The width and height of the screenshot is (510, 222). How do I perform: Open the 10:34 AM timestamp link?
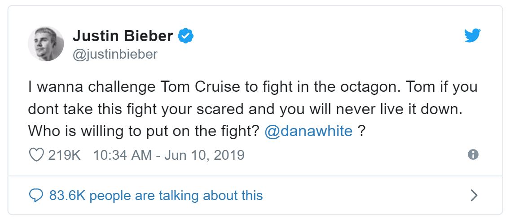(122, 155)
